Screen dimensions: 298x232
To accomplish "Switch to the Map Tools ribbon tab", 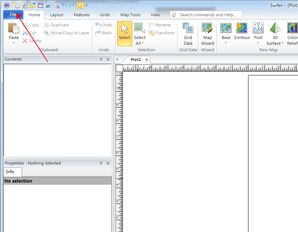I will (x=130, y=15).
